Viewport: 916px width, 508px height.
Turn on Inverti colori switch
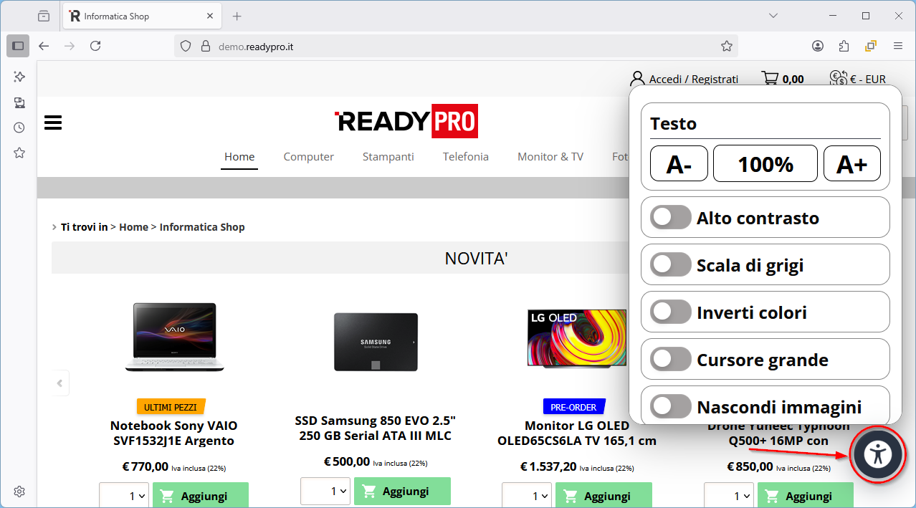tap(671, 312)
